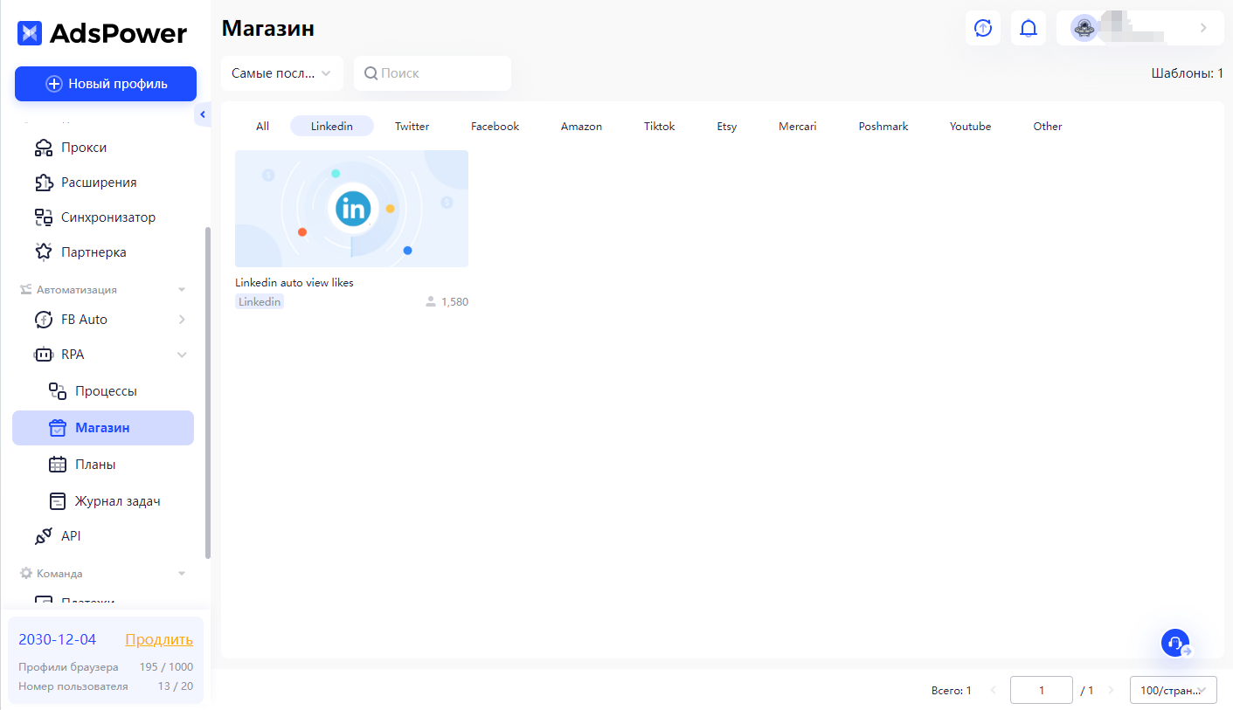Screen dimensions: 1233x710
Task: Select the Youtube category tab
Action: tap(971, 127)
